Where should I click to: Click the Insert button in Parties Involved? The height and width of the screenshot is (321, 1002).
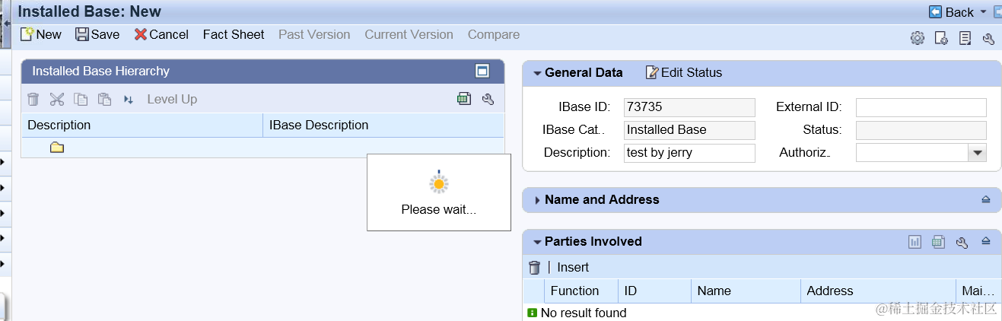click(x=573, y=267)
